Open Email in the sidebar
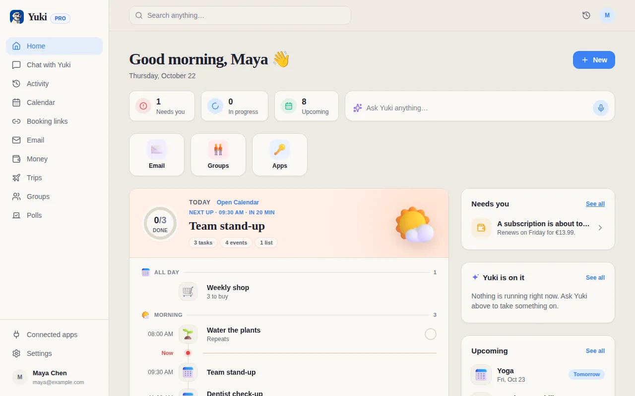Screen dimensions: 635x396 pyautogui.click(x=55, y=140)
